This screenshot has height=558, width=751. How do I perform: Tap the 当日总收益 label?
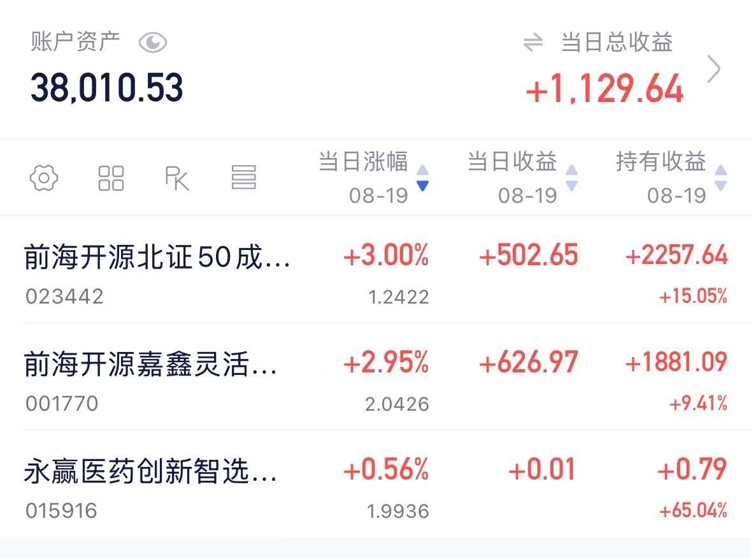coord(617,42)
